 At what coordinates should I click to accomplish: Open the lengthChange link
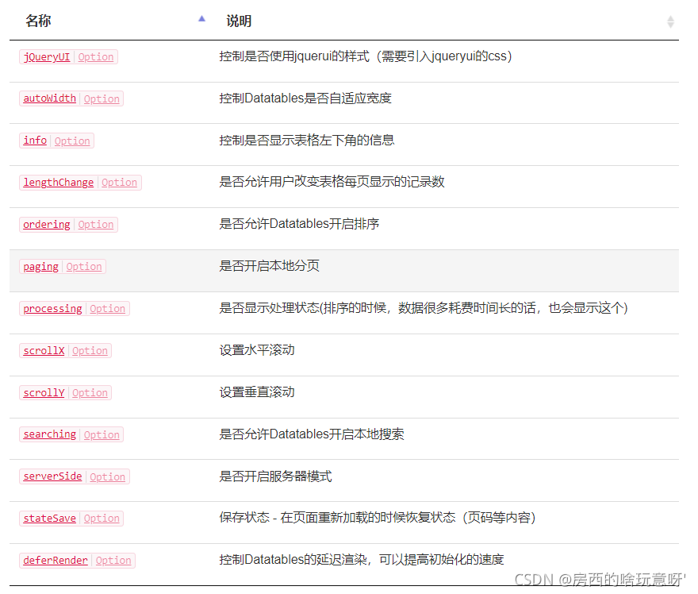[59, 183]
